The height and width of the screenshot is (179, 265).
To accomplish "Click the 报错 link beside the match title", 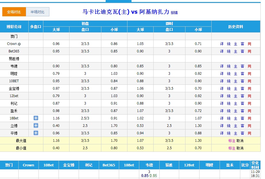I will (x=174, y=13).
